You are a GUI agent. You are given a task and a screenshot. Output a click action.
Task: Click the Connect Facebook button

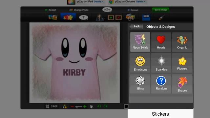coord(133,10)
